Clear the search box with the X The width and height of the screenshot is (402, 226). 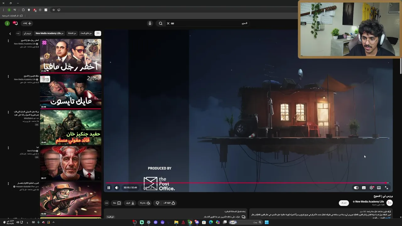click(168, 23)
